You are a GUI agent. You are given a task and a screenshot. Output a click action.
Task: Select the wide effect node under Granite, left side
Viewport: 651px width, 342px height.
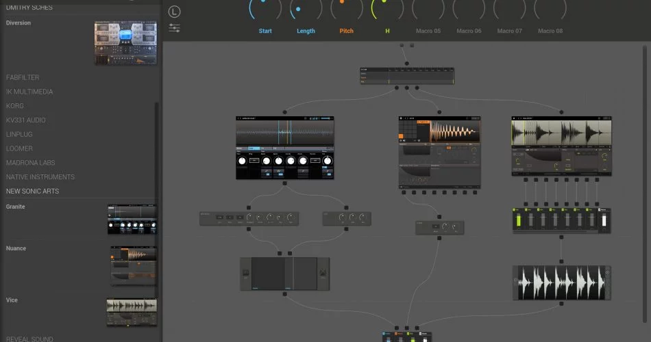pos(249,218)
